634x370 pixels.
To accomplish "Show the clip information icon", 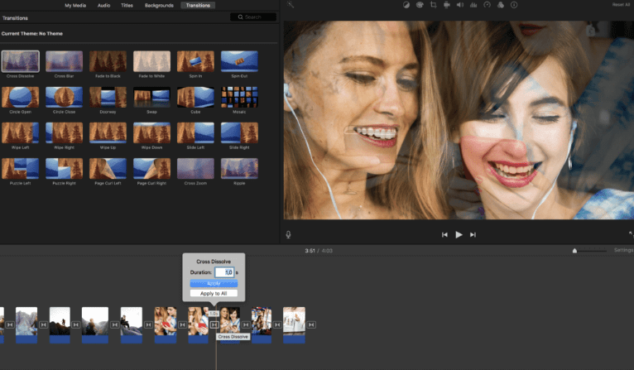I will pos(514,5).
